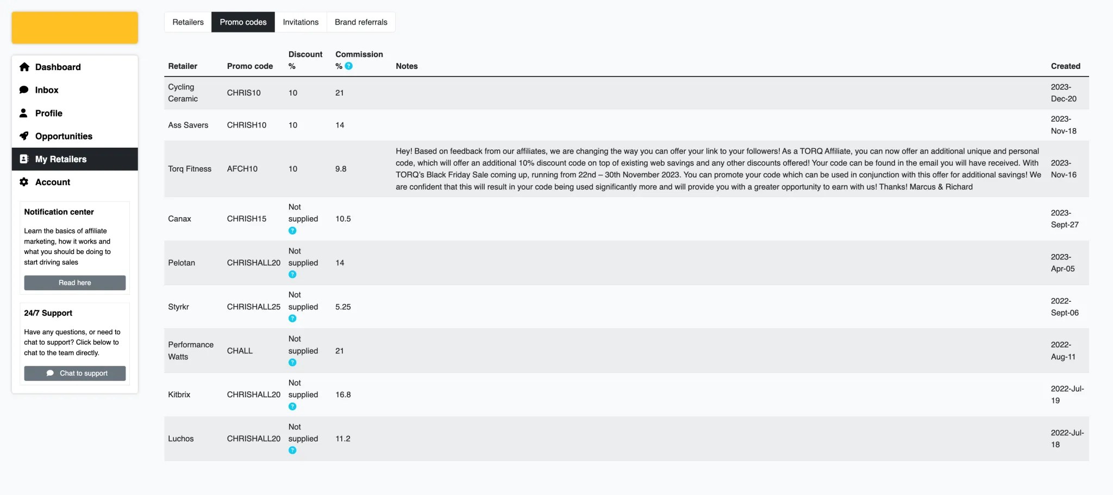Screen dimensions: 1113x495
Task: Click the help icon in Kitbrix row
Action: pos(292,407)
